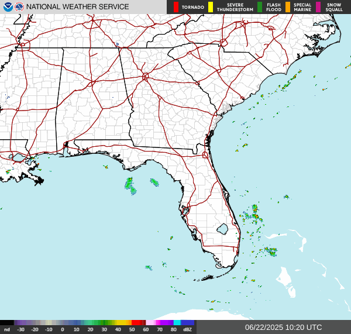This screenshot has width=351, height=334.
Task: Click the Snow Squall legend label
Action: tap(334, 8)
